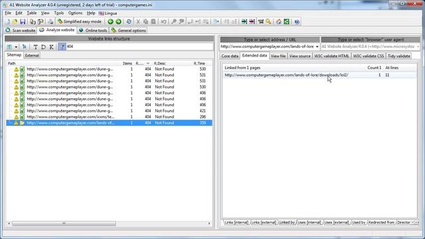Select the Core data tab
The width and height of the screenshot is (425, 239).
230,56
